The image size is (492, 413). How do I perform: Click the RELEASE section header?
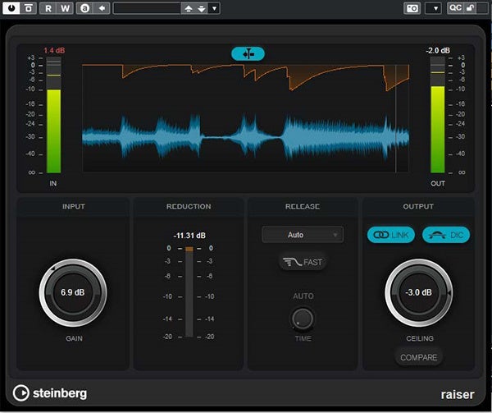303,206
